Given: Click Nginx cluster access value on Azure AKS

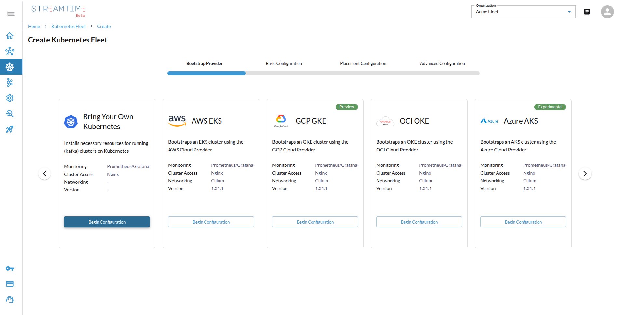Looking at the screenshot, I should 529,173.
